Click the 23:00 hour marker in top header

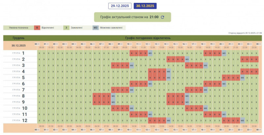[x=250, y=44]
